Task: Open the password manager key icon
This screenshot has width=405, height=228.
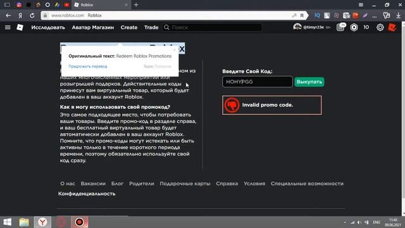Action: click(387, 15)
